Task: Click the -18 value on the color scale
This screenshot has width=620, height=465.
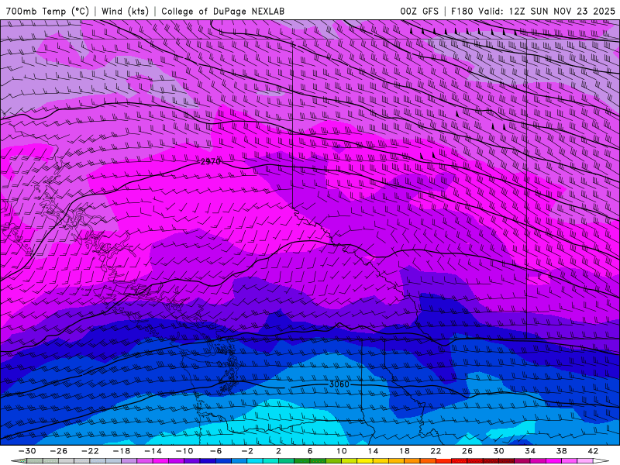Action: tap(122, 451)
